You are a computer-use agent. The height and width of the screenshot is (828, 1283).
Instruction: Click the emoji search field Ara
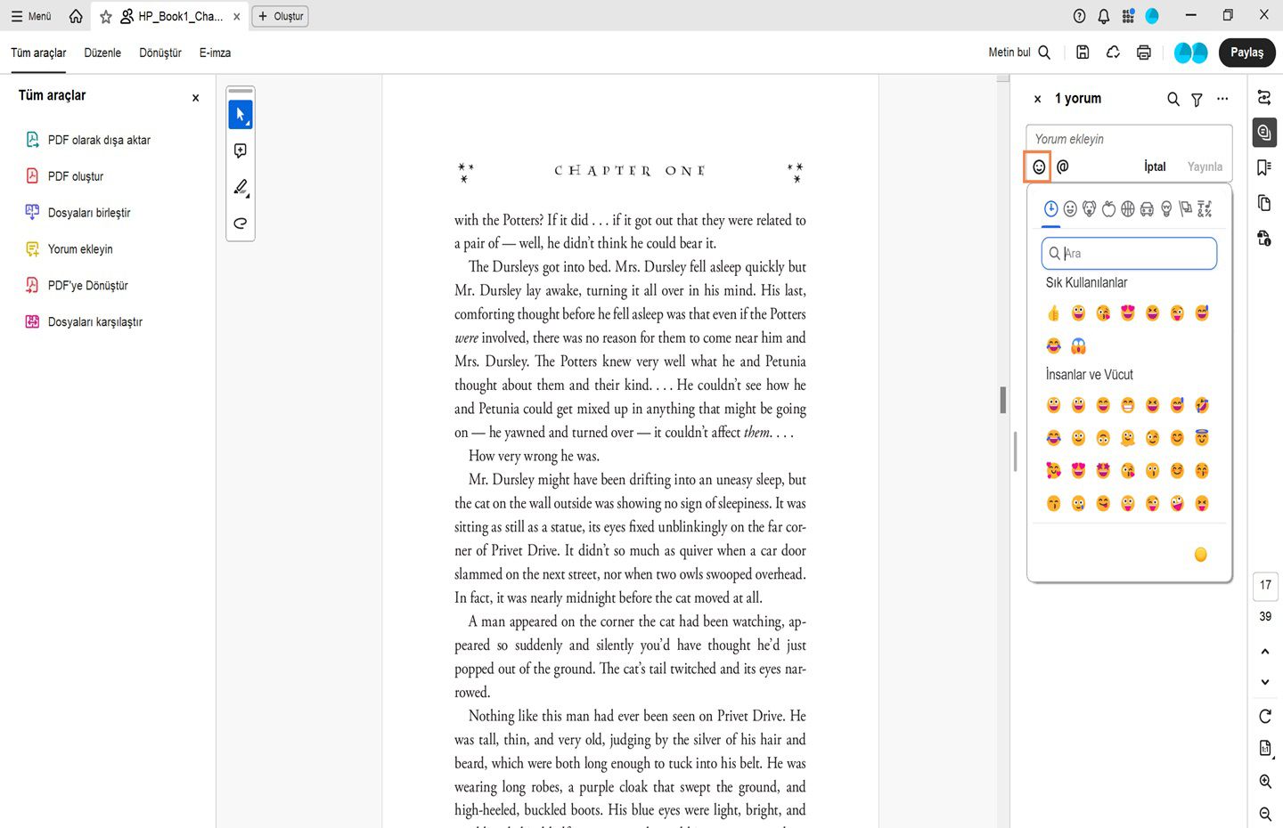(1129, 254)
